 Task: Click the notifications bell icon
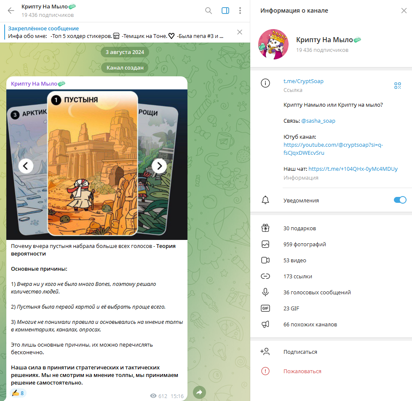point(265,200)
